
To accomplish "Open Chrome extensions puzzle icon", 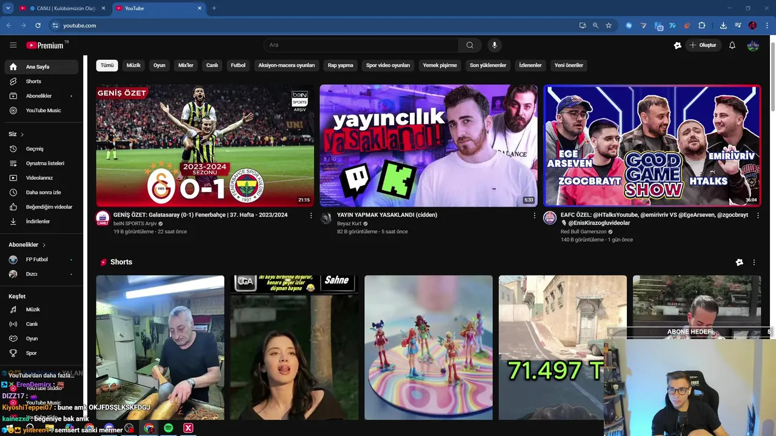I will [702, 25].
